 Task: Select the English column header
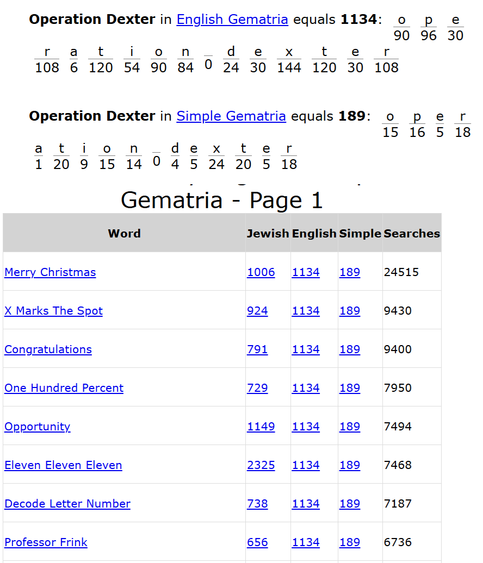[x=314, y=234]
